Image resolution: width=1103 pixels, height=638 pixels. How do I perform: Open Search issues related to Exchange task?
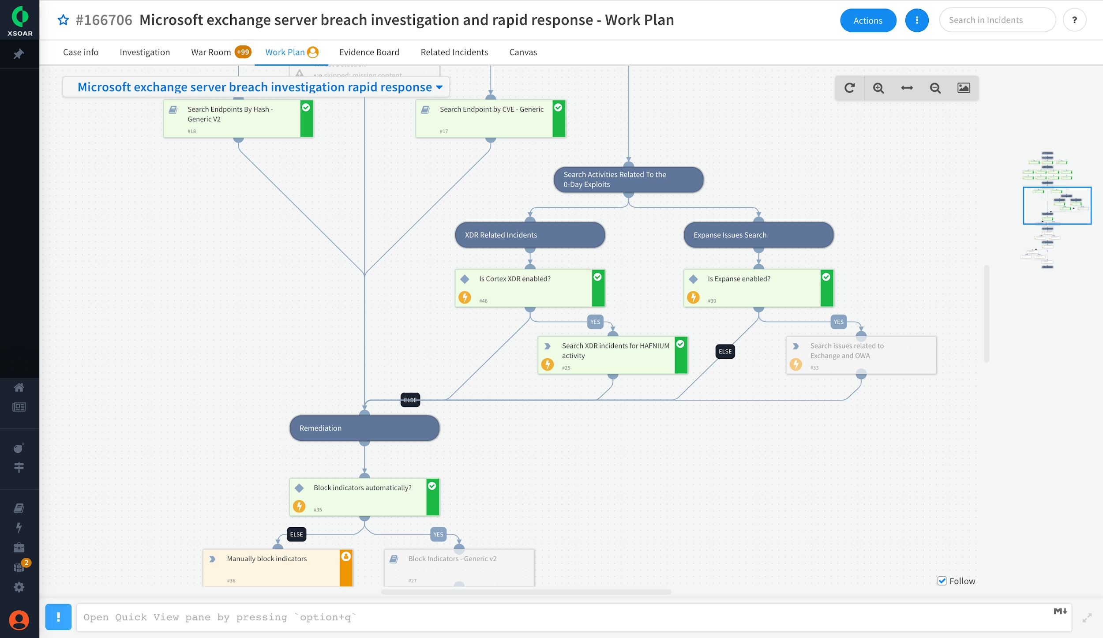click(x=861, y=355)
